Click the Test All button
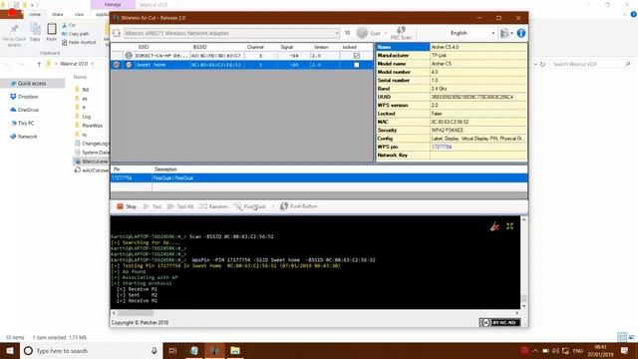 [x=180, y=206]
